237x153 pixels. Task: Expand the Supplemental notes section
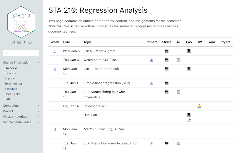(38, 122)
